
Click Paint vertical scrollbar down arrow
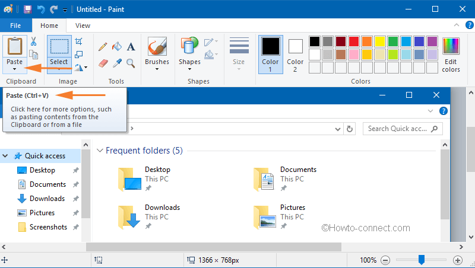471,237
